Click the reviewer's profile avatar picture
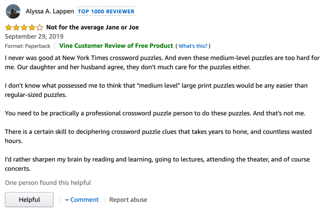The height and width of the screenshot is (213, 323). coord(14,12)
